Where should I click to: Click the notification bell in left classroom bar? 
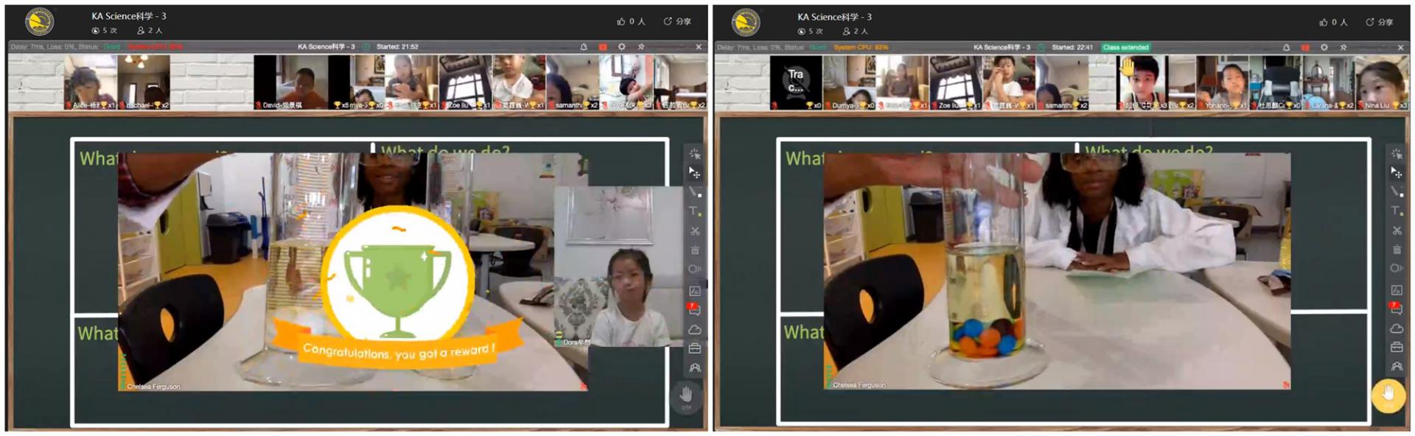tap(584, 46)
